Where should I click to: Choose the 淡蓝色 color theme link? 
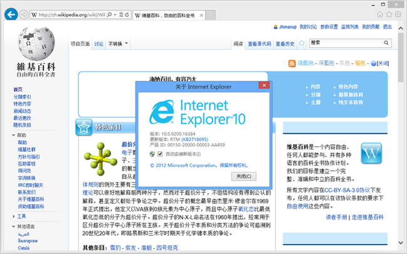pos(305,63)
